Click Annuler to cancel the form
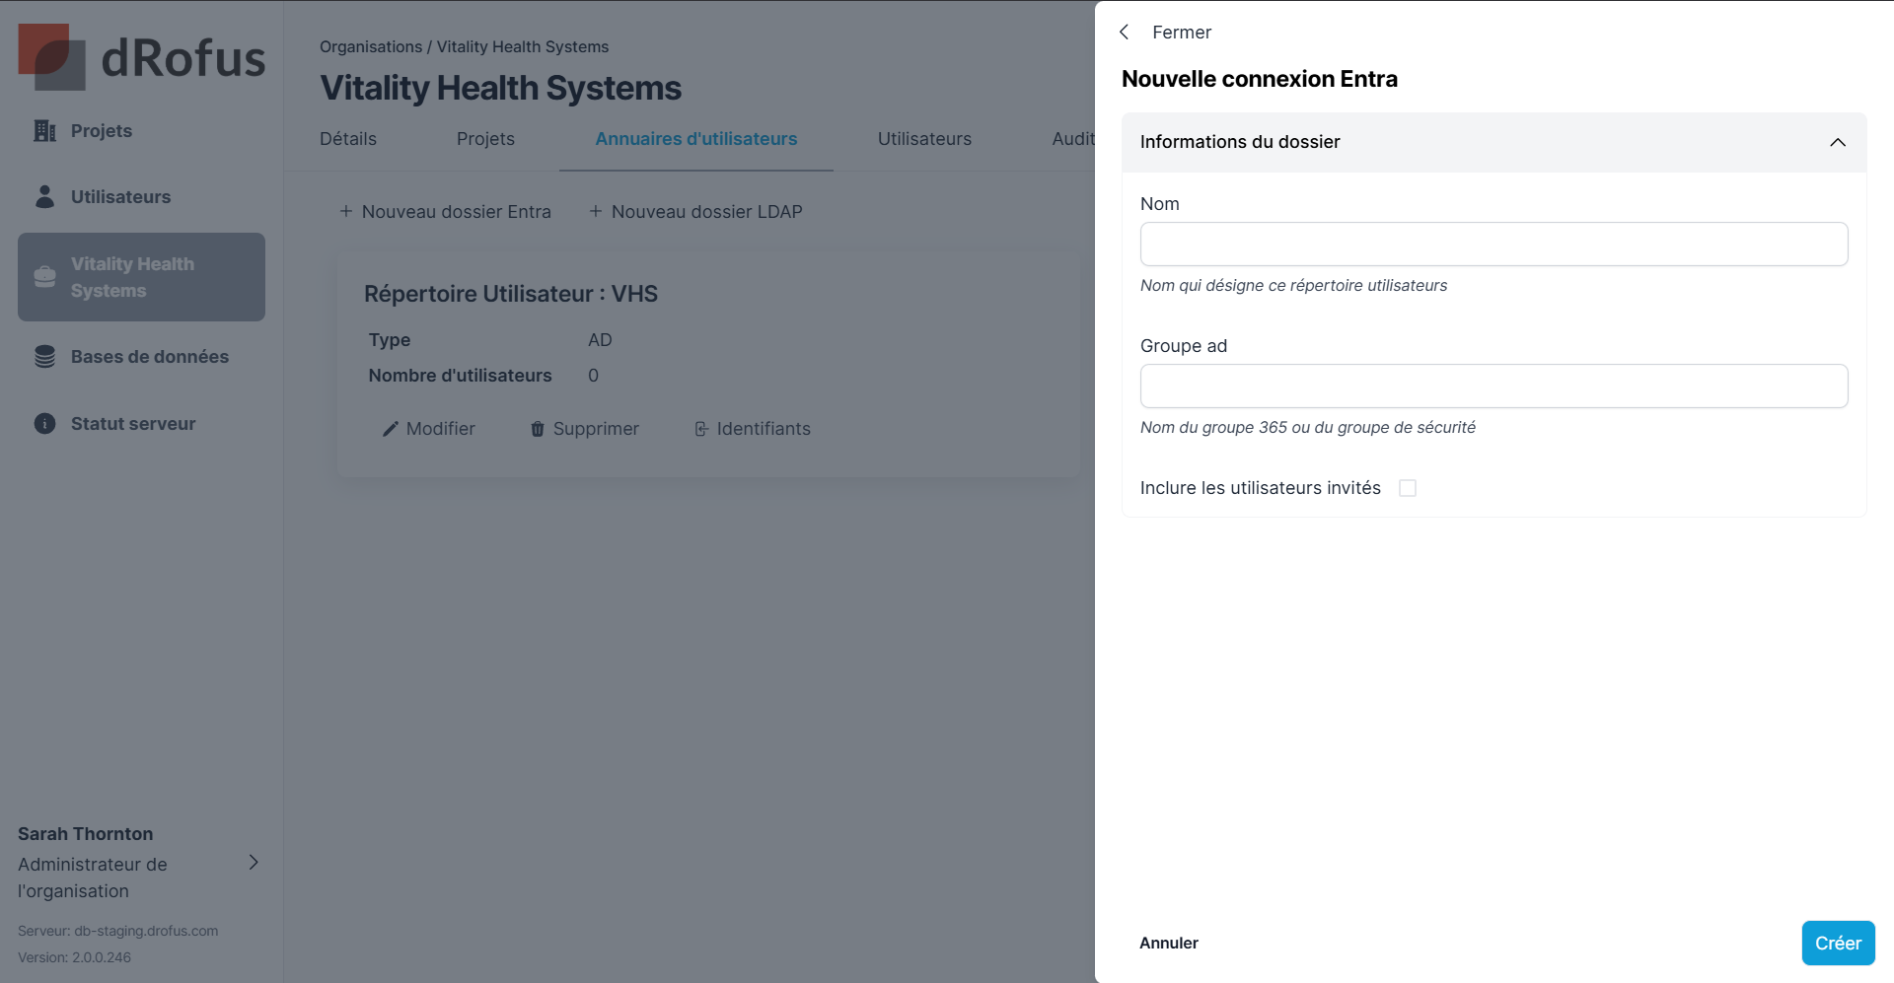Viewport: 1894px width, 983px height. tap(1168, 943)
